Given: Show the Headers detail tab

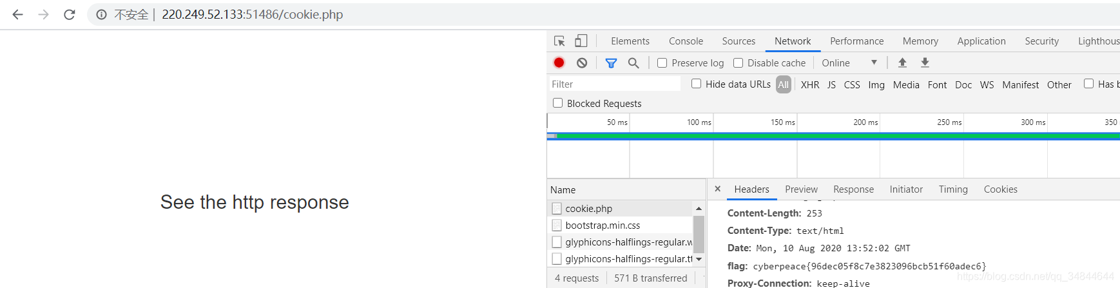Looking at the screenshot, I should [751, 189].
